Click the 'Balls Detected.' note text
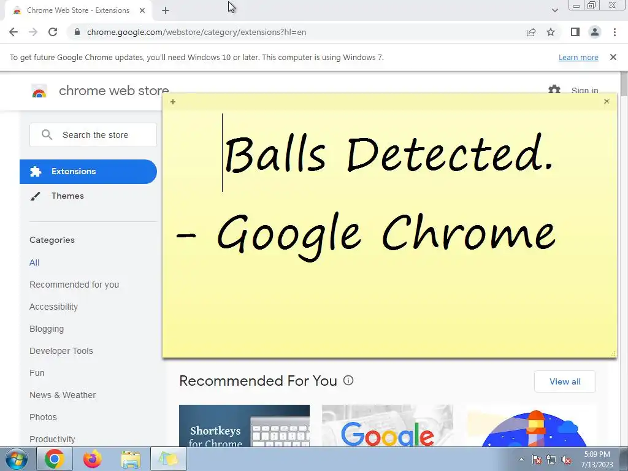The height and width of the screenshot is (471, 628). 389,154
